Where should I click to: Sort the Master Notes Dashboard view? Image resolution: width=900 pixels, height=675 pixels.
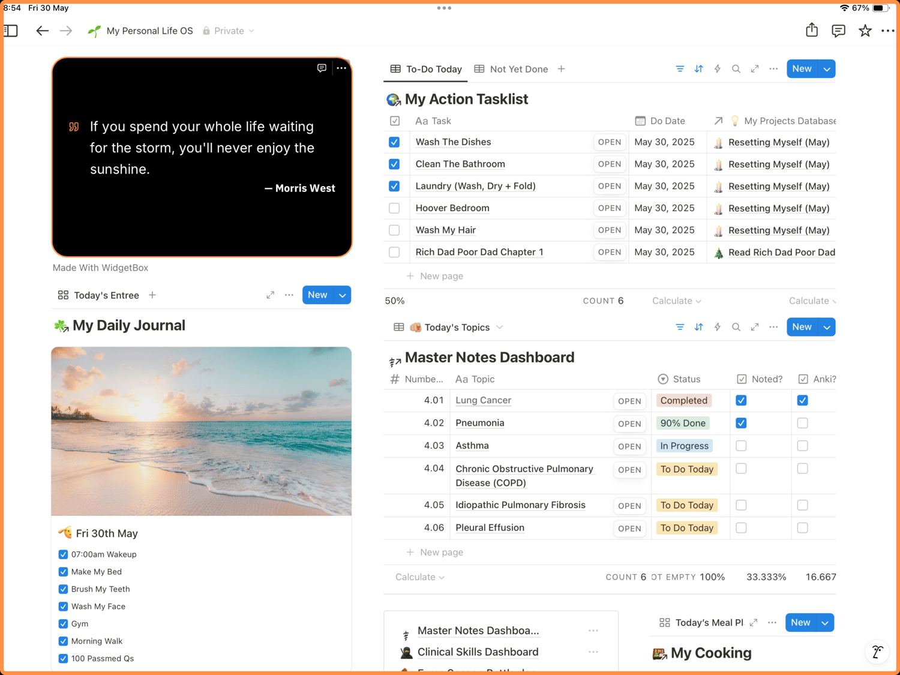point(698,327)
